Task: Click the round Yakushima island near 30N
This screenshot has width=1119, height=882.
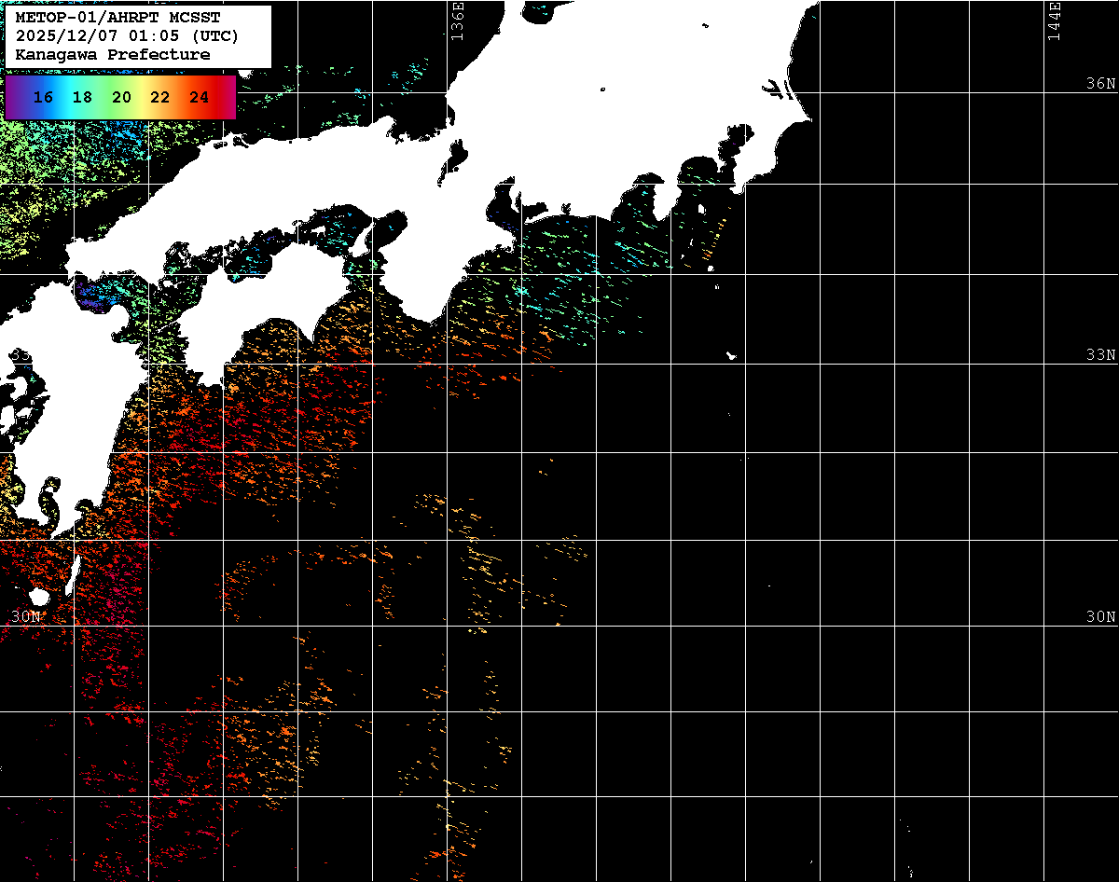Action: tap(38, 597)
